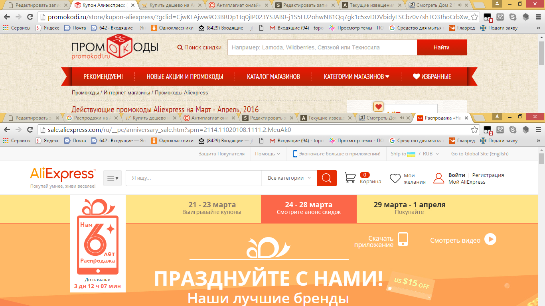Focus the promokodi search field
This screenshot has height=306, width=545.
(x=322, y=47)
